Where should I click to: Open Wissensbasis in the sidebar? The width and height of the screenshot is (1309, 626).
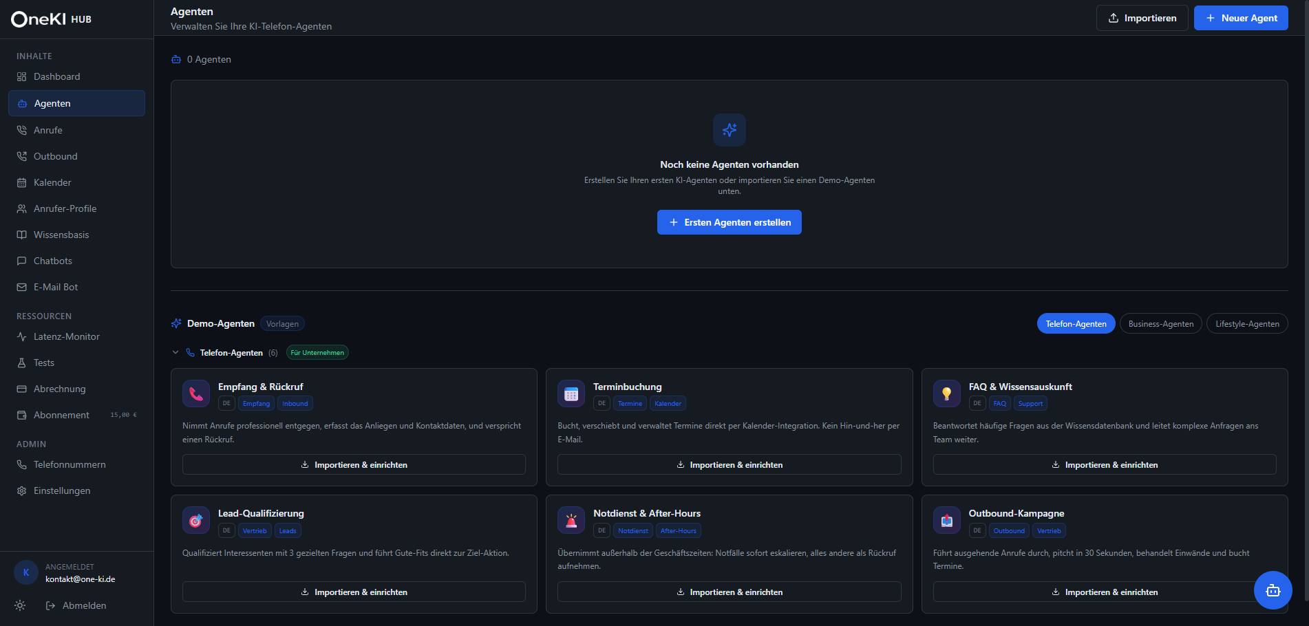pos(76,235)
